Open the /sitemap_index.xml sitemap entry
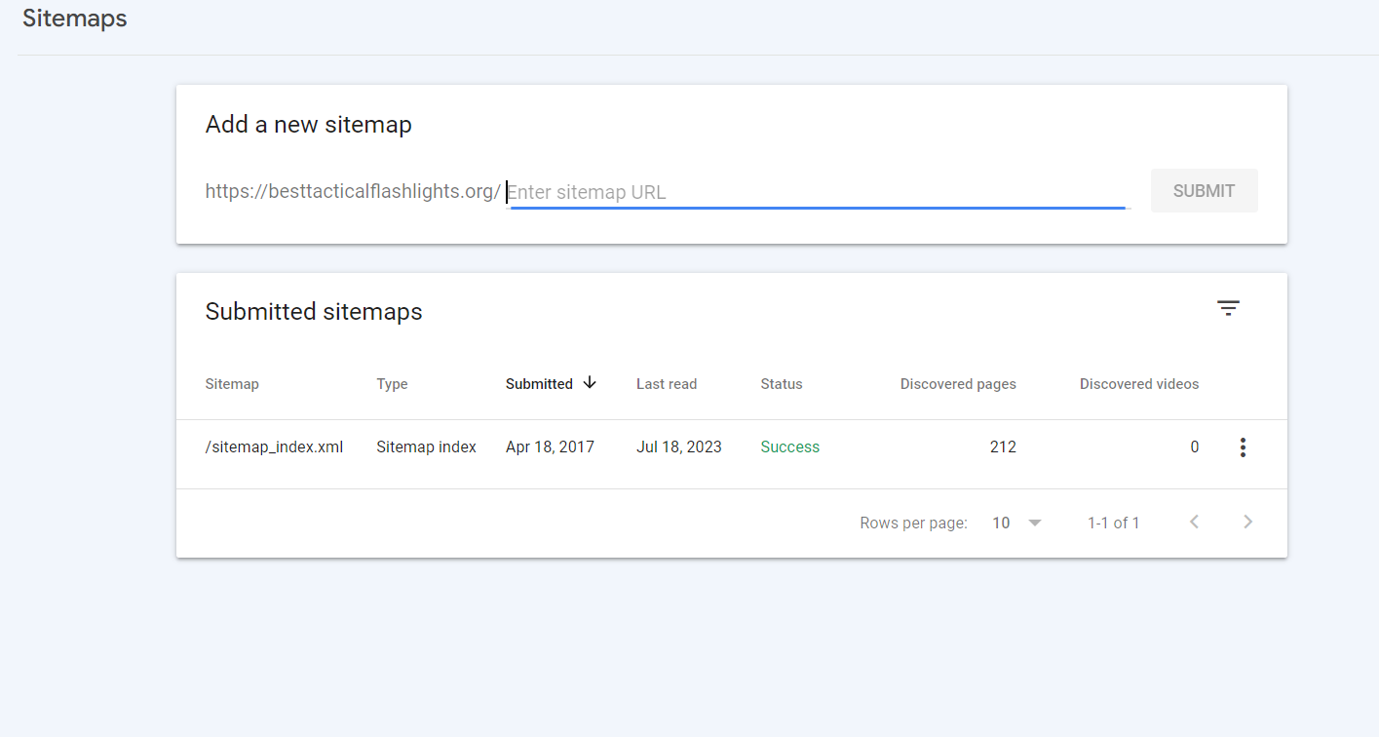 [274, 446]
